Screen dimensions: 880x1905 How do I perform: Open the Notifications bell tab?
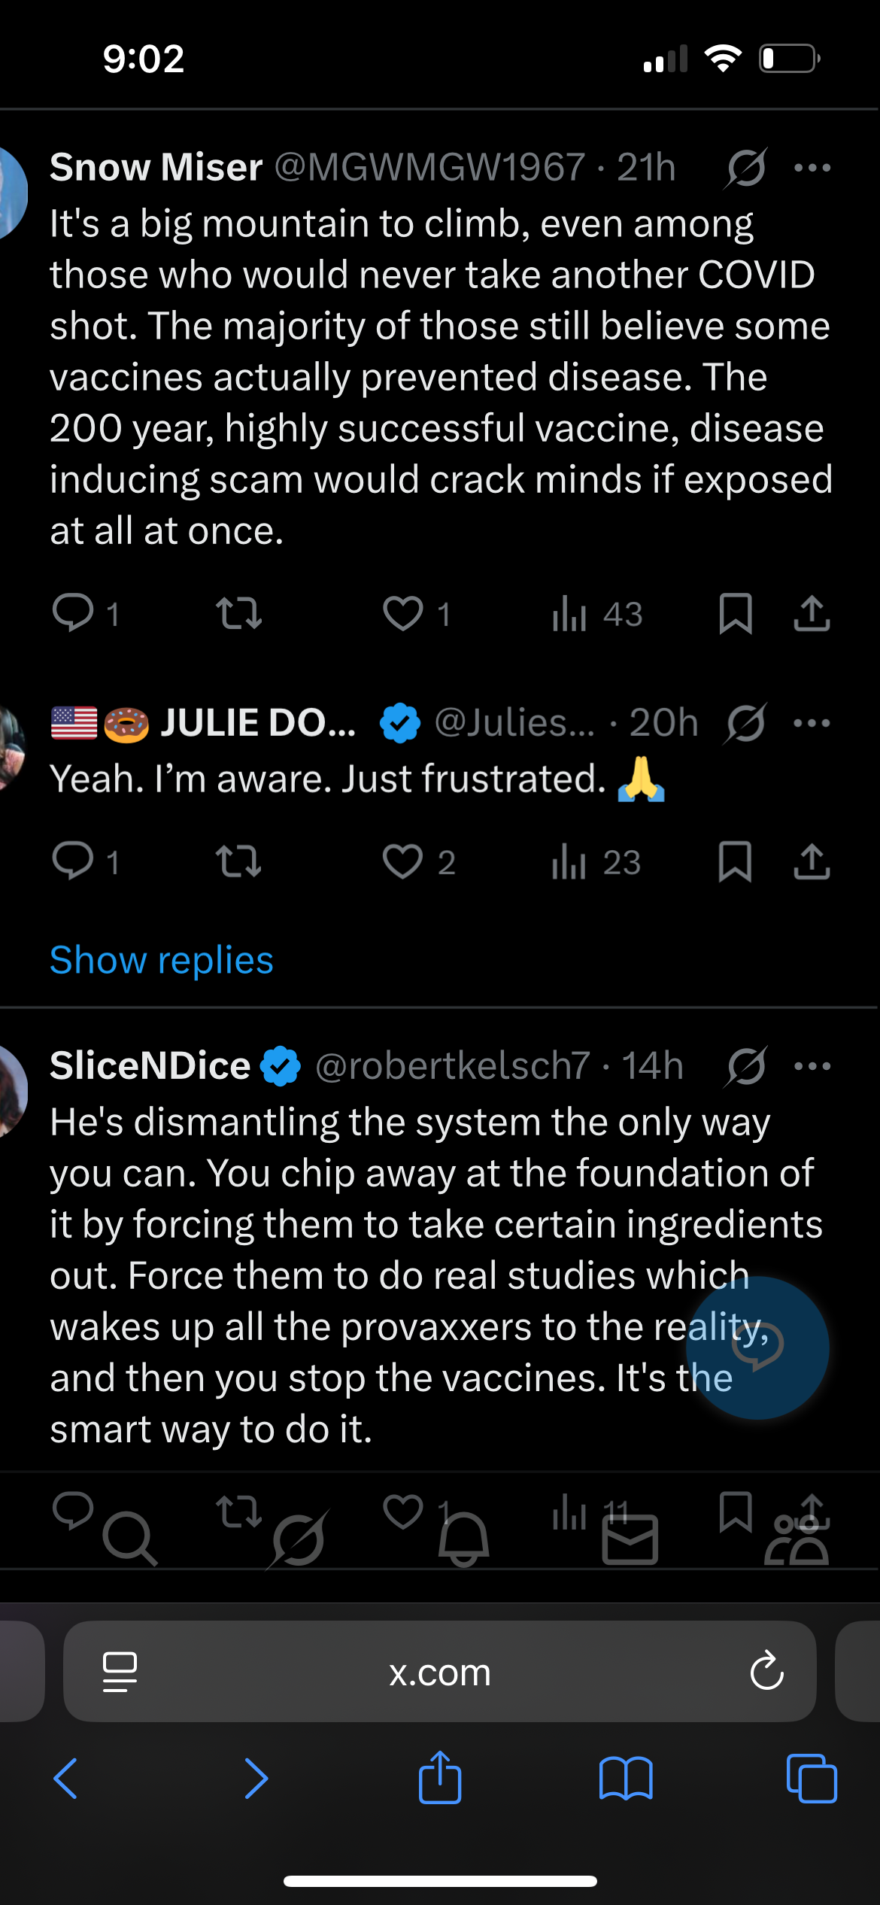pyautogui.click(x=463, y=1538)
